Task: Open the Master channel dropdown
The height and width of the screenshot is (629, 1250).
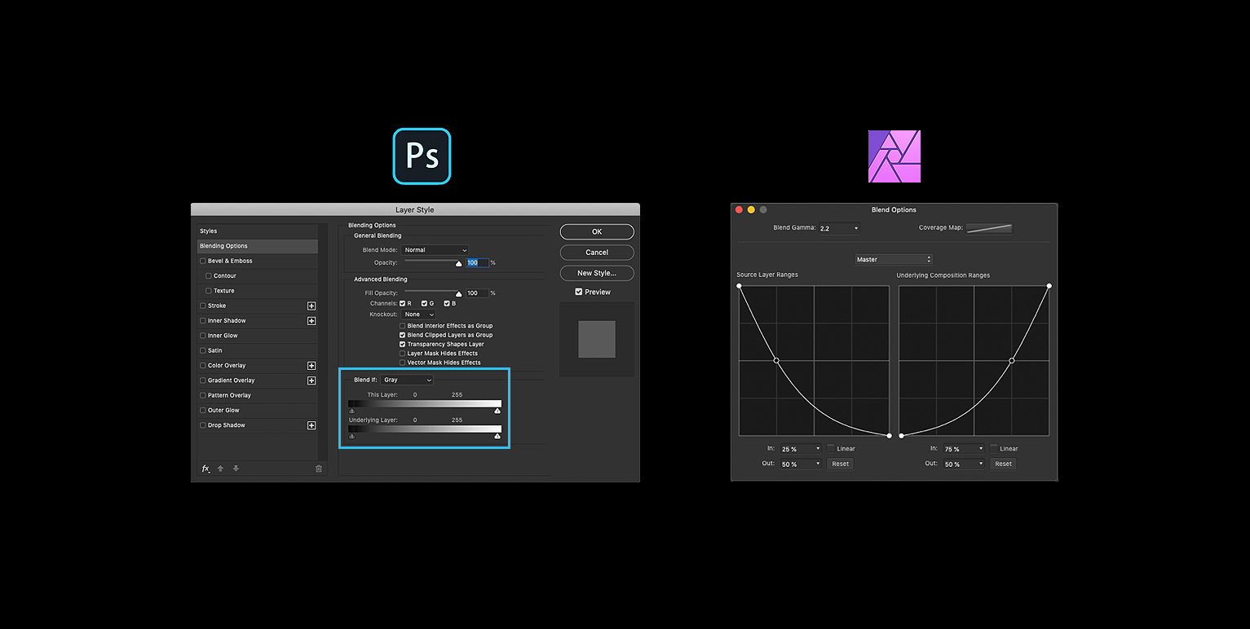Action: tap(894, 260)
